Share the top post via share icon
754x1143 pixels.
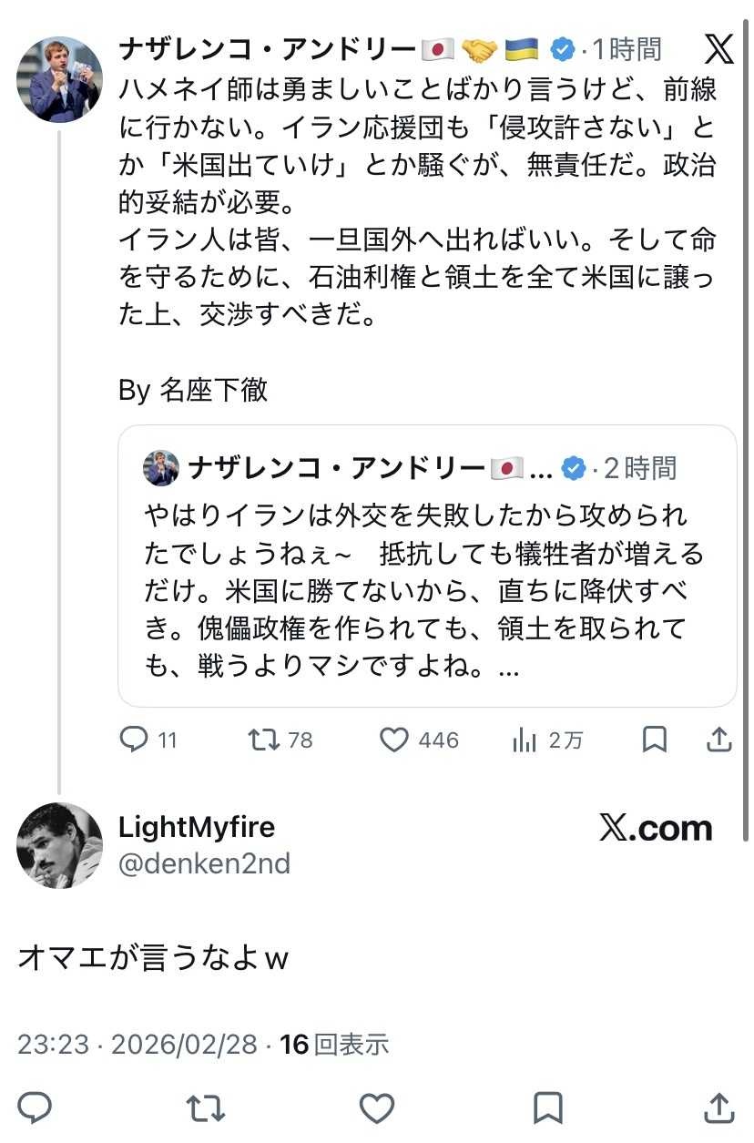pos(719,740)
